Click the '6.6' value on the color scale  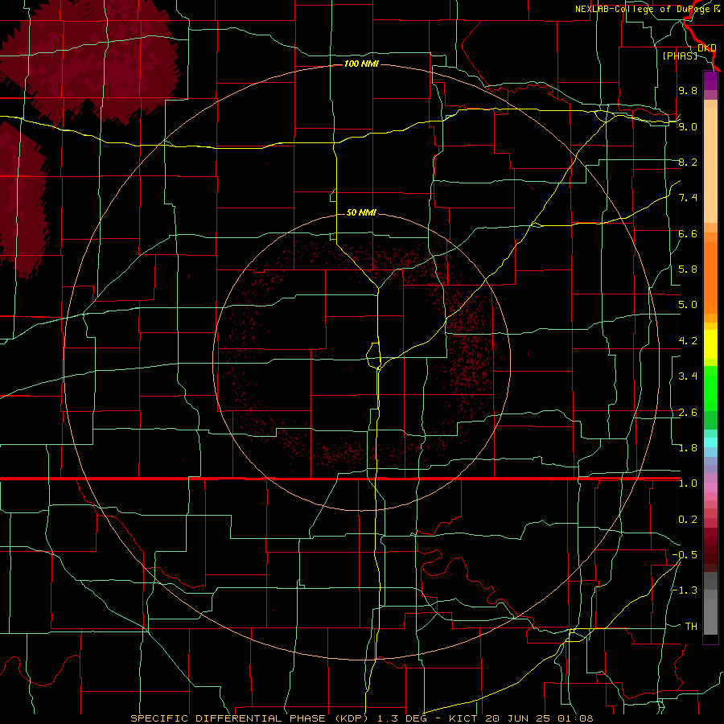[688, 233]
